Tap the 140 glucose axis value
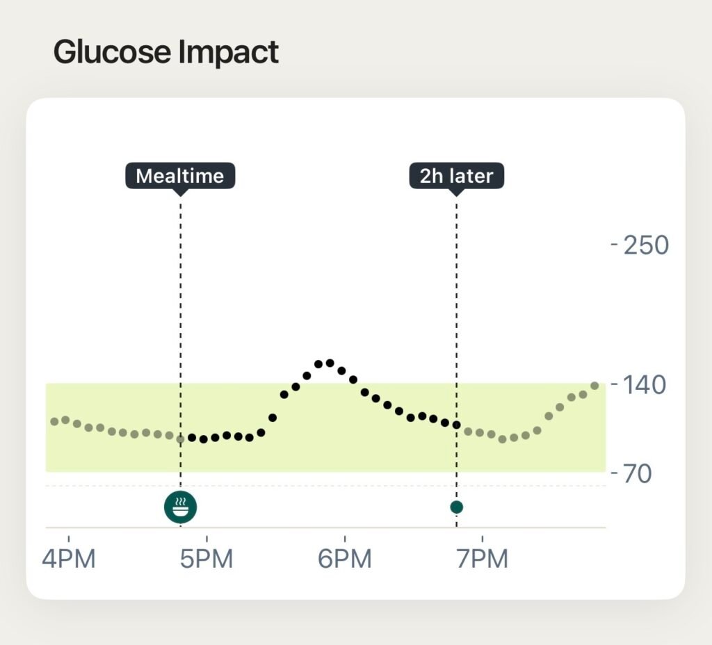 (646, 384)
